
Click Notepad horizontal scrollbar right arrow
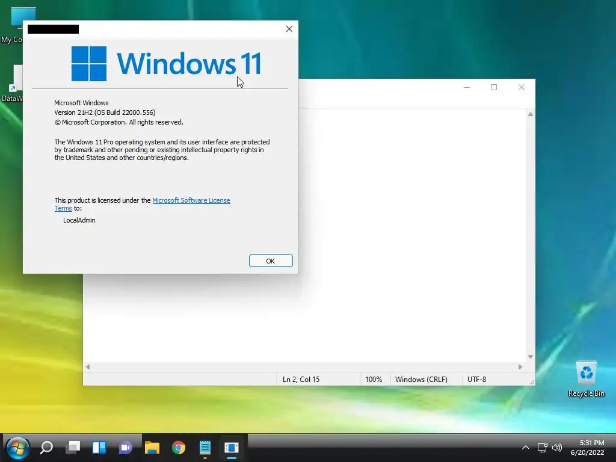pyautogui.click(x=520, y=367)
